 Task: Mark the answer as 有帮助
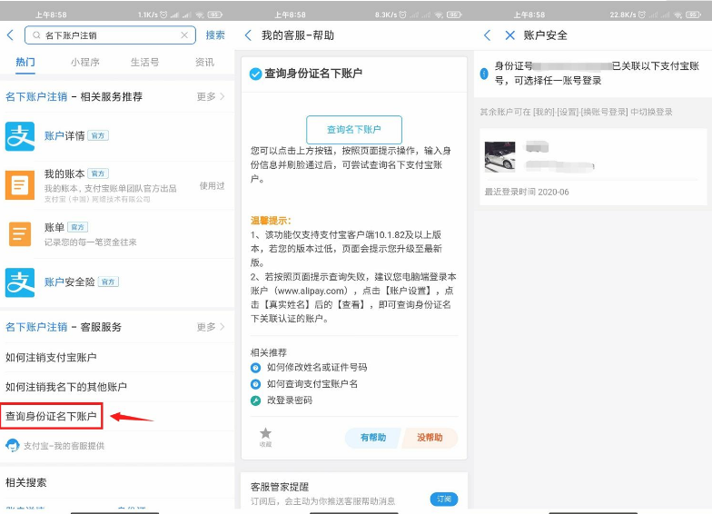coord(372,438)
